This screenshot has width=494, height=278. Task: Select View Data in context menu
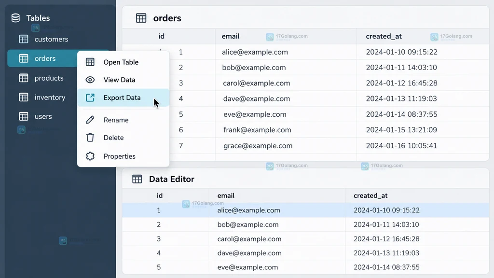123,80
